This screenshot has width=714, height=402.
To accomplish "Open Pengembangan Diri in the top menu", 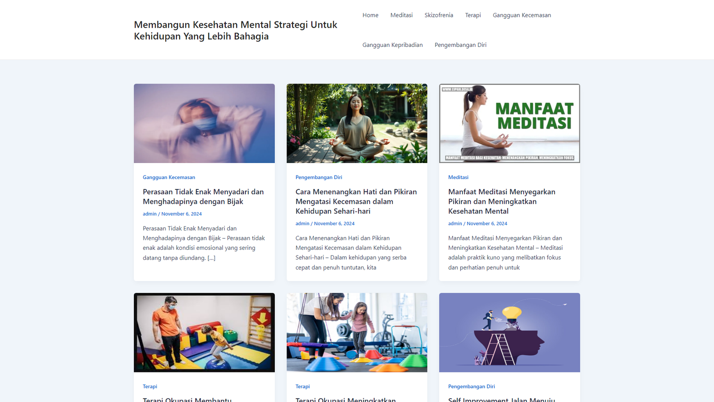I will [461, 45].
